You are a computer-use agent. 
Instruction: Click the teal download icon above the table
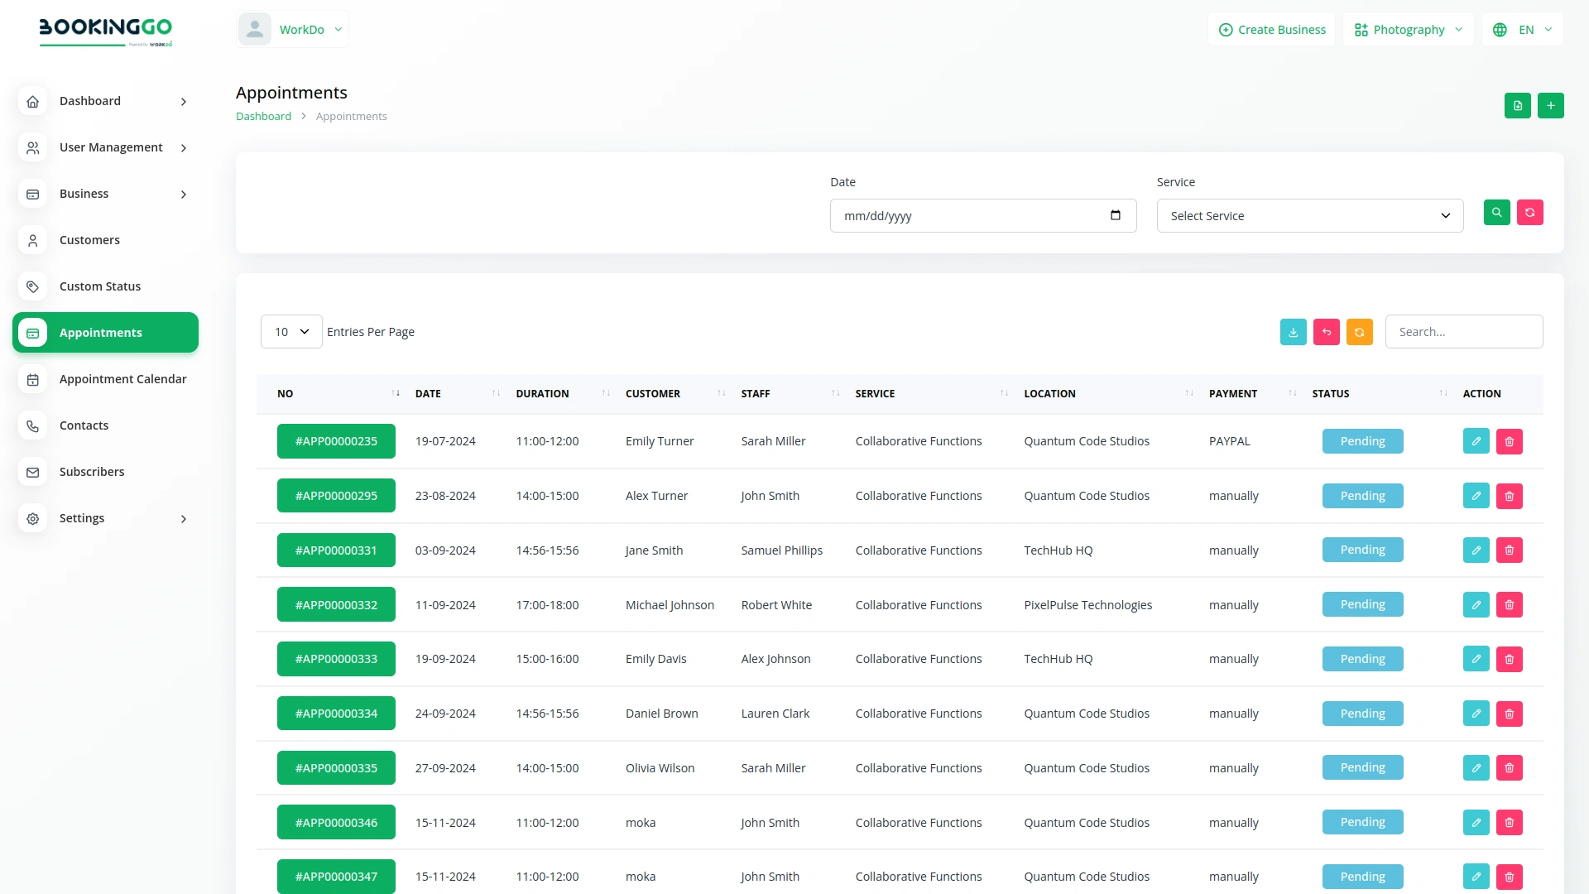tap(1294, 331)
